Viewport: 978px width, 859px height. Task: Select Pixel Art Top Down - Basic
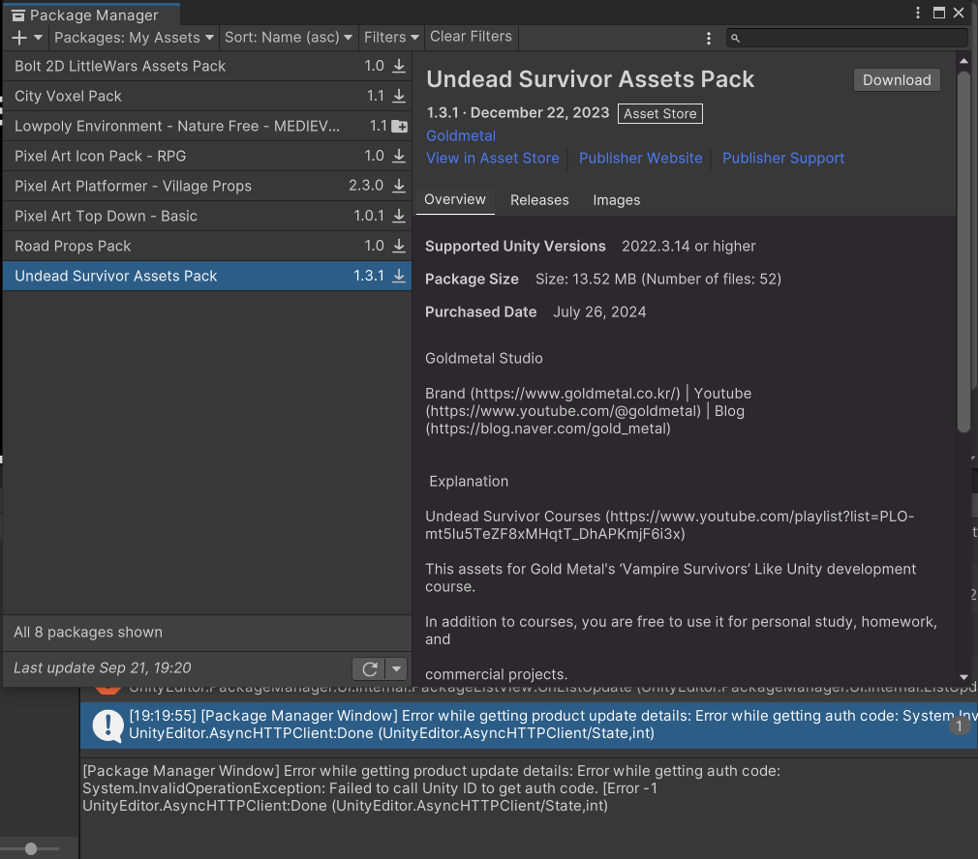click(x=207, y=216)
